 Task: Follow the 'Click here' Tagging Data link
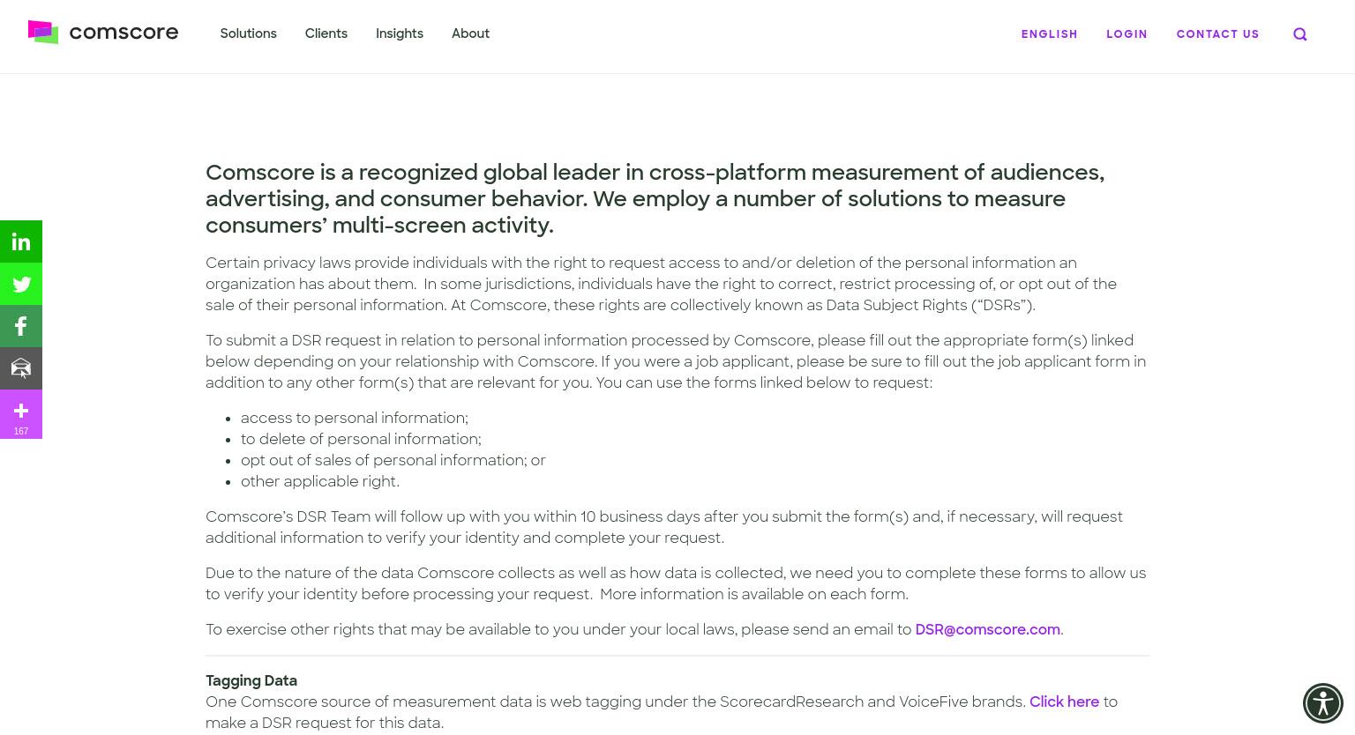click(1064, 702)
